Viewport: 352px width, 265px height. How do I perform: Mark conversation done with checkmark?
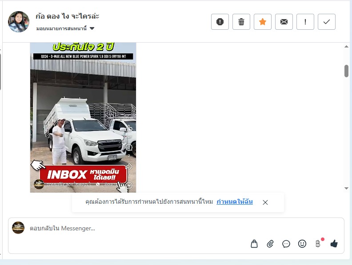(x=326, y=22)
